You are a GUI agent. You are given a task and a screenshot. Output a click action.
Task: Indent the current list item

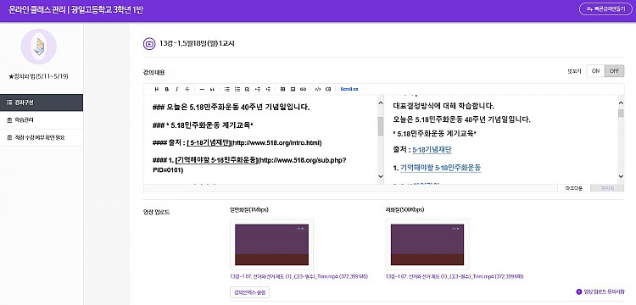(x=258, y=89)
